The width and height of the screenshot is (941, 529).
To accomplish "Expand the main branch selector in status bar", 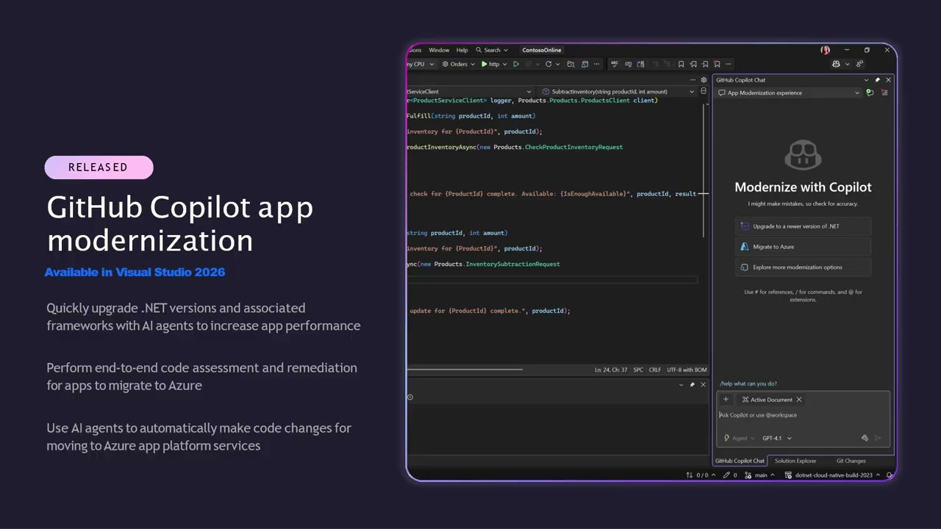I will click(x=761, y=475).
